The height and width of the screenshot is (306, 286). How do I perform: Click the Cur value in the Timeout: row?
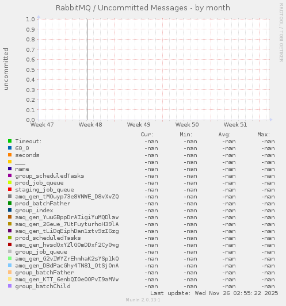[151, 141]
